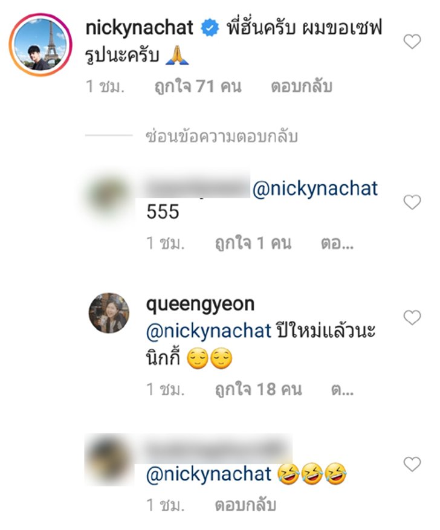440x530 pixels.
Task: Click the nickynachat username on the top comment
Action: coord(139,28)
